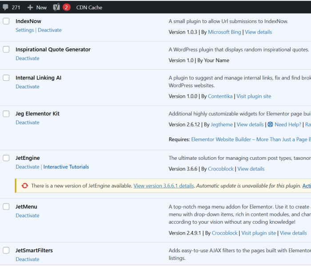Toggle the Jeg Elementor Kit checkbox
311x266 pixels.
(6, 114)
